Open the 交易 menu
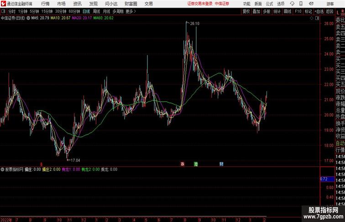 pos(148,4)
